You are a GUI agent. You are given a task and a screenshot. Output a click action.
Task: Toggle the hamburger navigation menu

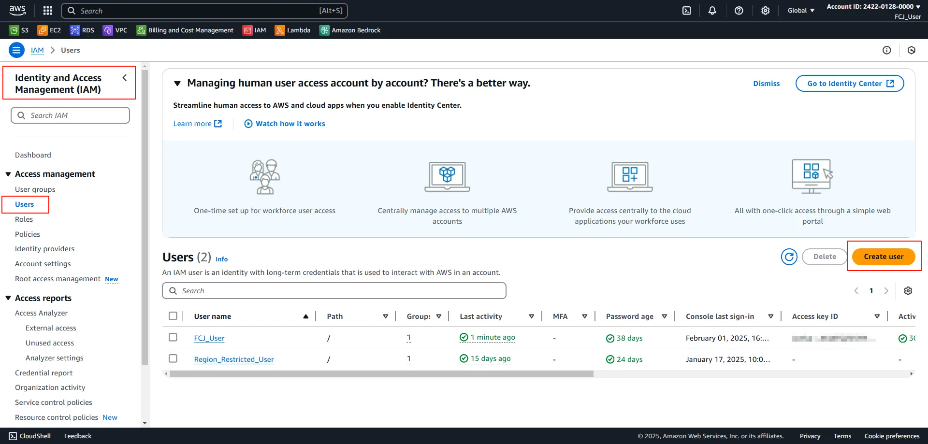click(x=16, y=50)
